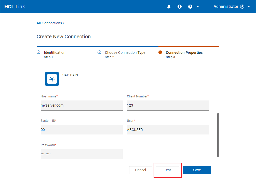256x188 pixels.
Task: Click the notifications bell icon
Action: coord(169,7)
